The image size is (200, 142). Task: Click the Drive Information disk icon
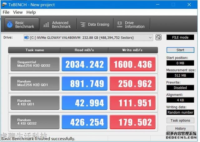120,24
